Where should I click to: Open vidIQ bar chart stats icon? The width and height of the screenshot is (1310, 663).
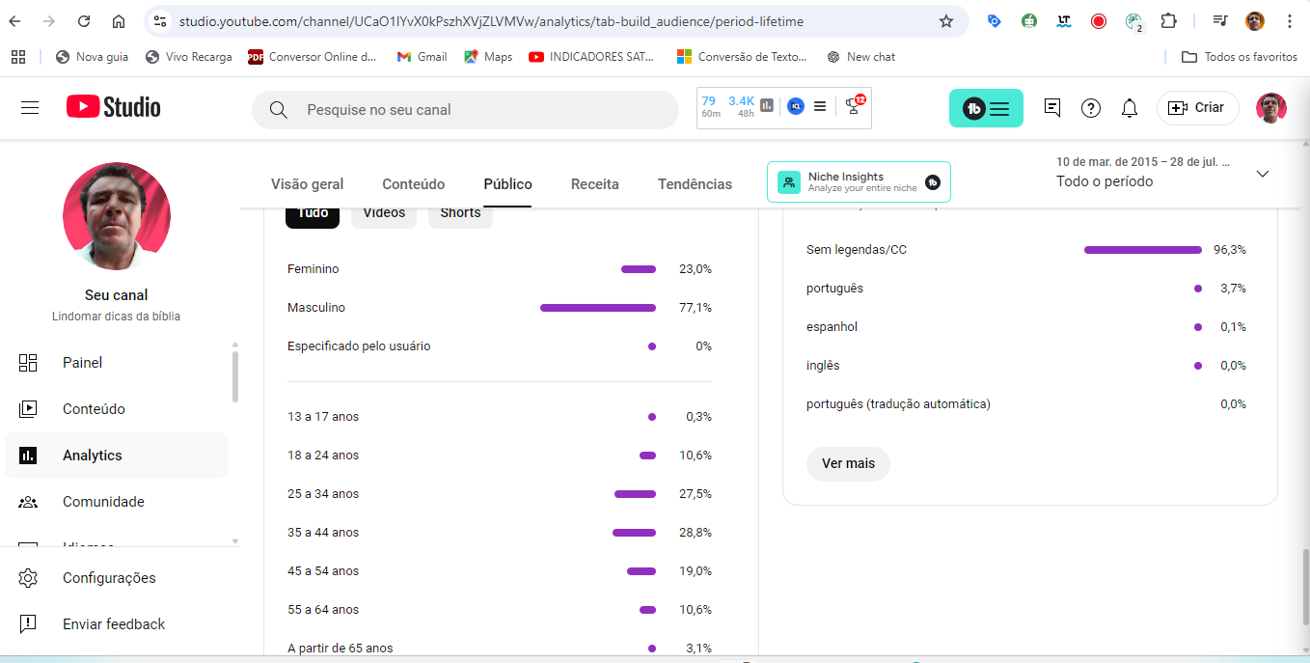767,106
